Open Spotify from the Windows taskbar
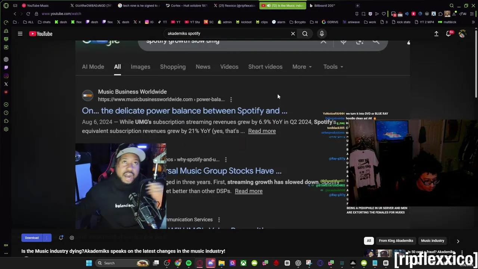 click(189, 263)
